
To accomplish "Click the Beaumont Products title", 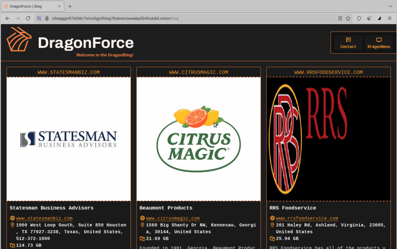I will pos(166,208).
